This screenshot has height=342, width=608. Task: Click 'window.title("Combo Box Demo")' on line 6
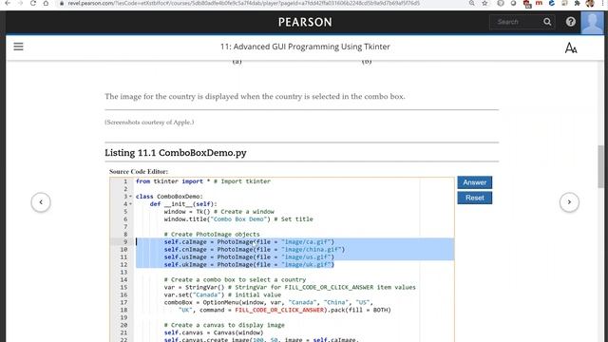(218, 219)
